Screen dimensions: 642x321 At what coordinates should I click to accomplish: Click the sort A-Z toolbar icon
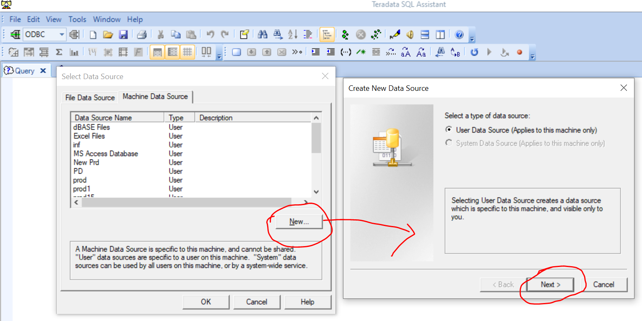click(x=293, y=35)
